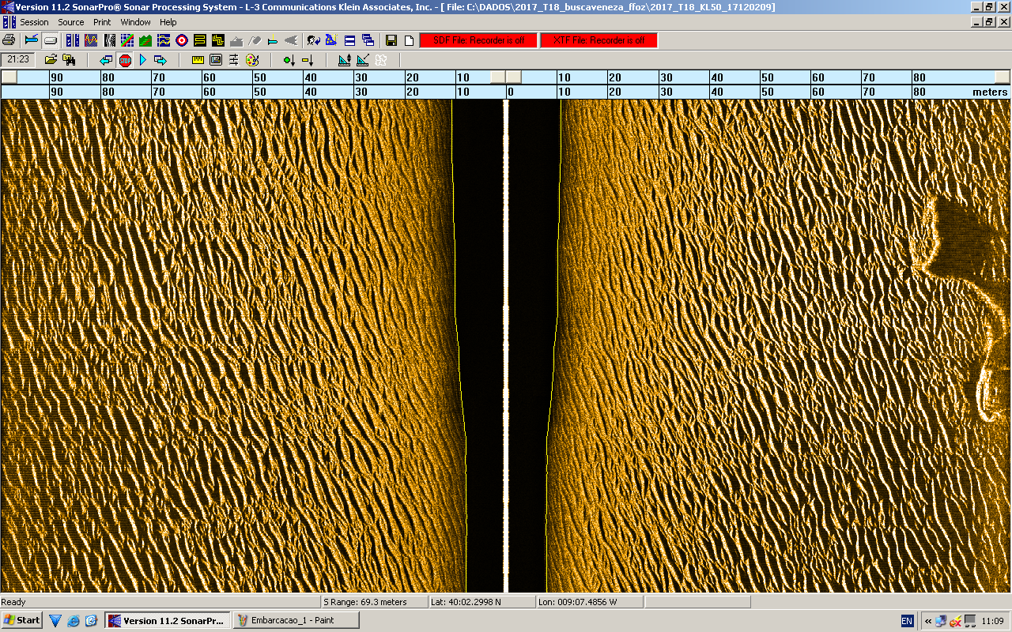
Task: Open file with the yellow folder icon
Action: coord(51,60)
